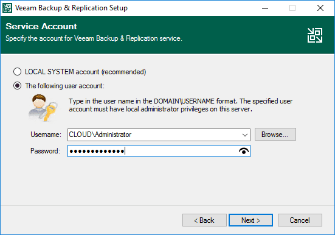Select LOCAL SYSTEM account radio button
335x235 pixels.
tap(17, 72)
